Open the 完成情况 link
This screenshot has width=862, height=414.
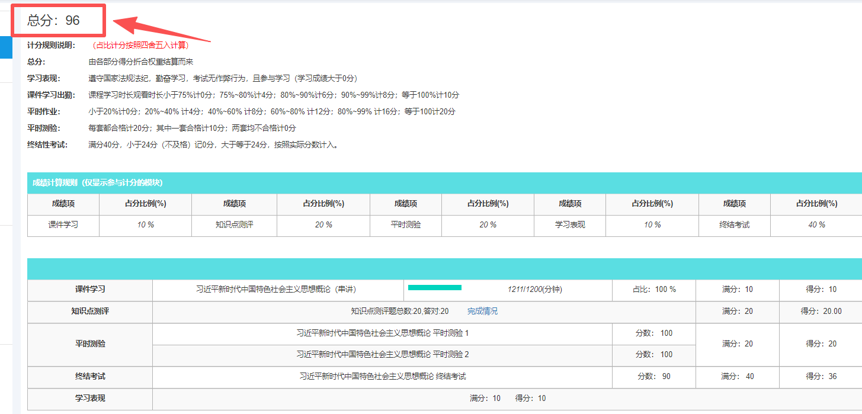[482, 311]
